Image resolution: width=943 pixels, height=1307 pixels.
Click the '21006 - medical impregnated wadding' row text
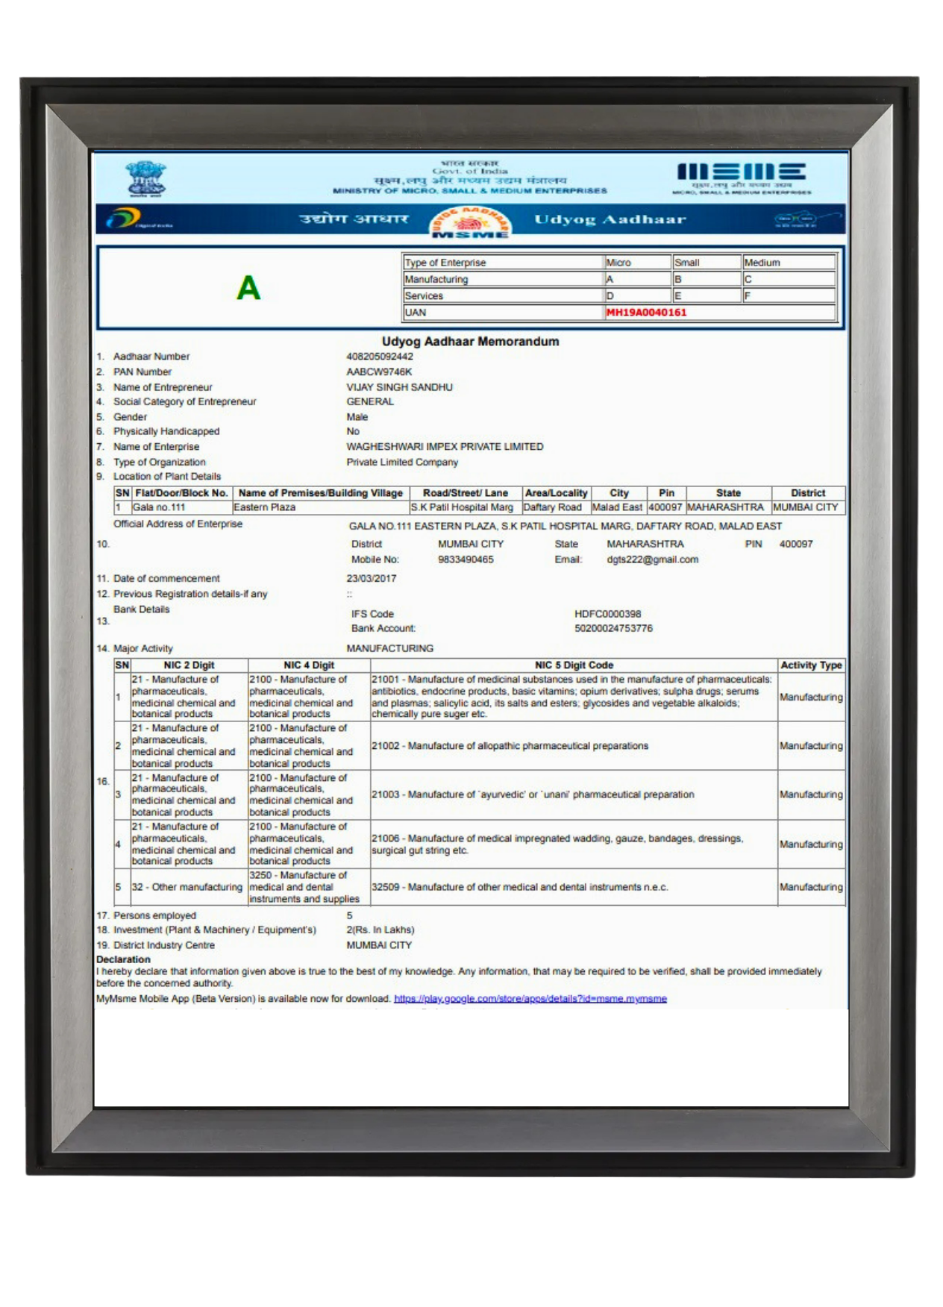[557, 844]
